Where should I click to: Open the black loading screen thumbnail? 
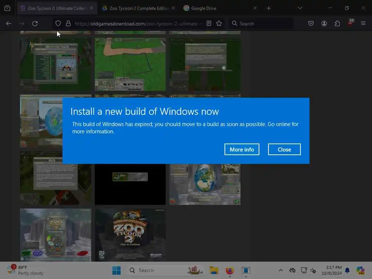130,184
